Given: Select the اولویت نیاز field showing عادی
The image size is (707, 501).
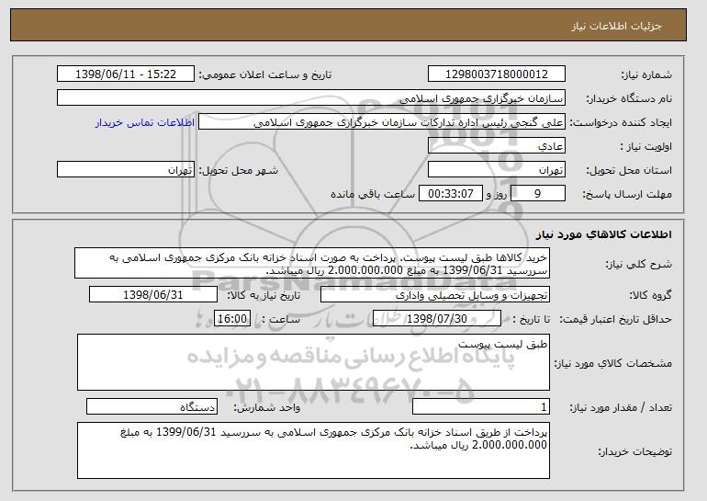Looking at the screenshot, I should [497, 146].
